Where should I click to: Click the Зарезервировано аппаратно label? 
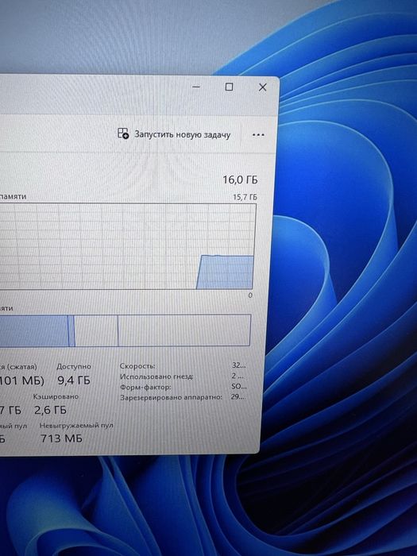(x=171, y=397)
